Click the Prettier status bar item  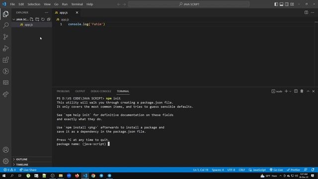[x=293, y=170]
